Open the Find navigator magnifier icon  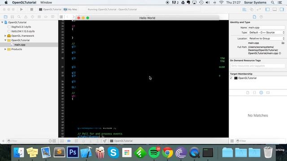click(19, 17)
